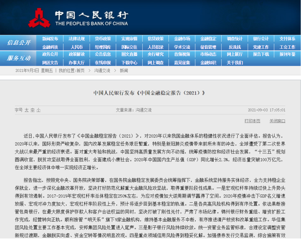The image size is (301, 239).
Task: Open the 新闻发布 menu item
Action: (50, 39)
